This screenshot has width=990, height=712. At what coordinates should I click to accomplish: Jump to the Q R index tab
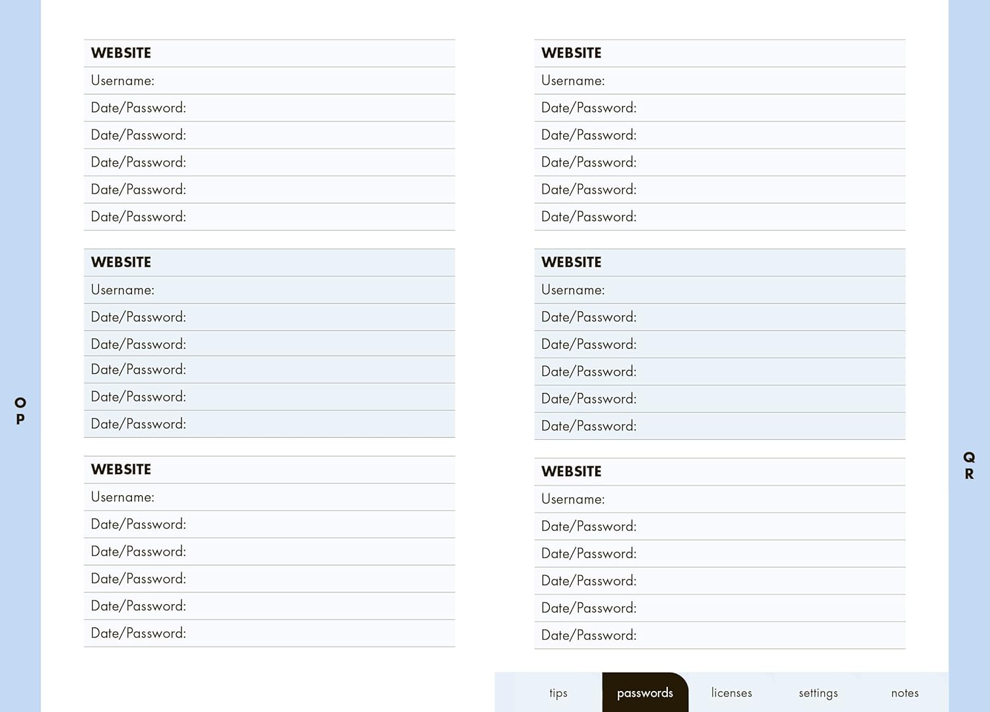pyautogui.click(x=969, y=466)
